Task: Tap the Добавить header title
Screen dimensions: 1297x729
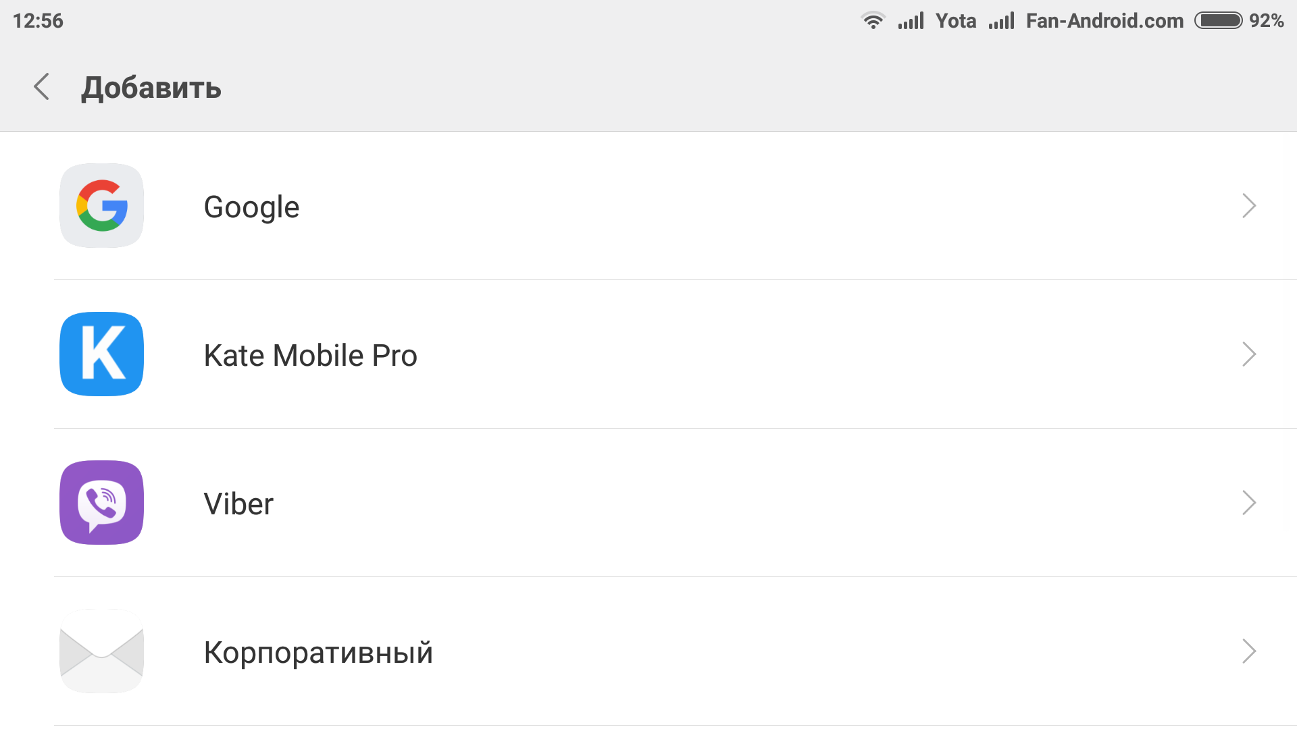Action: [x=151, y=88]
